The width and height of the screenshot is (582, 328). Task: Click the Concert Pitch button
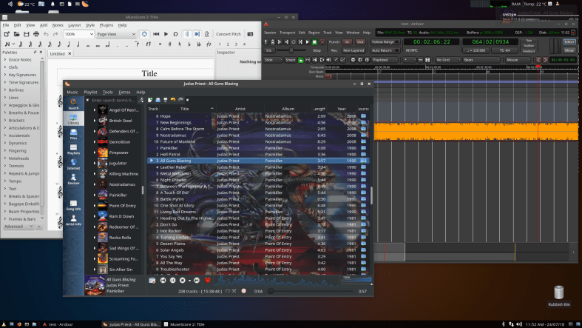(230, 34)
